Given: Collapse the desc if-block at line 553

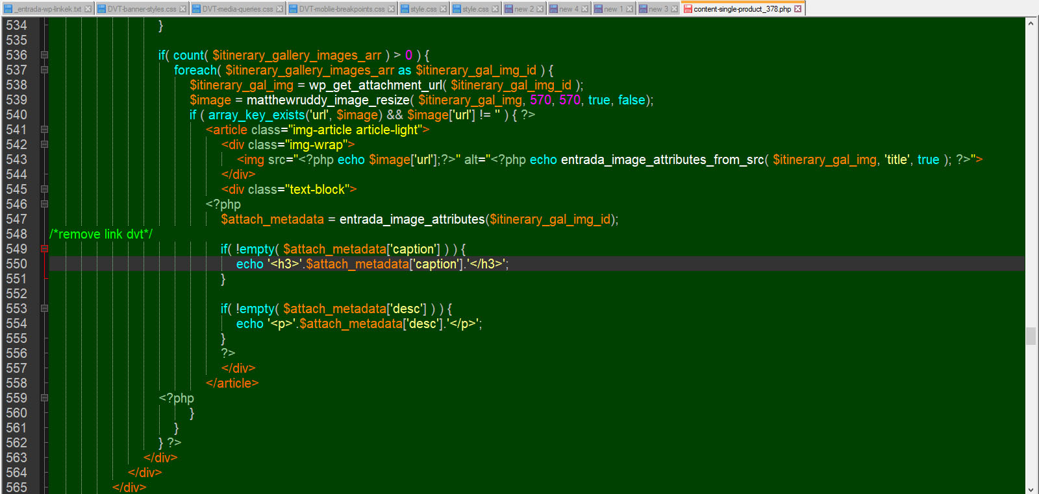Looking at the screenshot, I should (44, 309).
